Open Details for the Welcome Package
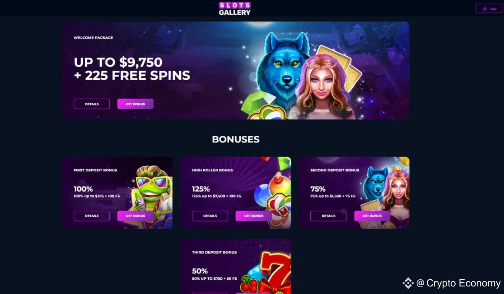This screenshot has width=504, height=294. click(x=92, y=104)
